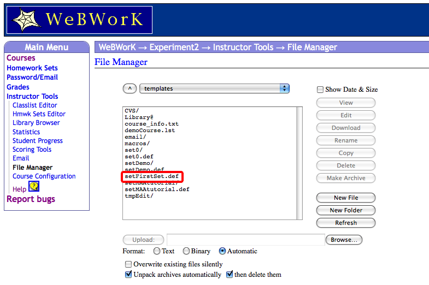
Task: Go to Password/Email page
Action: click(x=32, y=78)
